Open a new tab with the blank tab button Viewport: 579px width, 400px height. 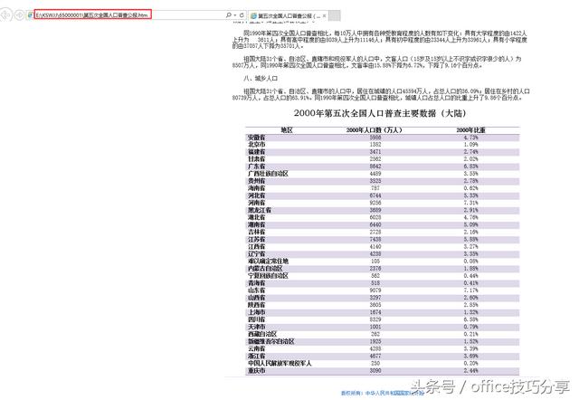tap(335, 16)
